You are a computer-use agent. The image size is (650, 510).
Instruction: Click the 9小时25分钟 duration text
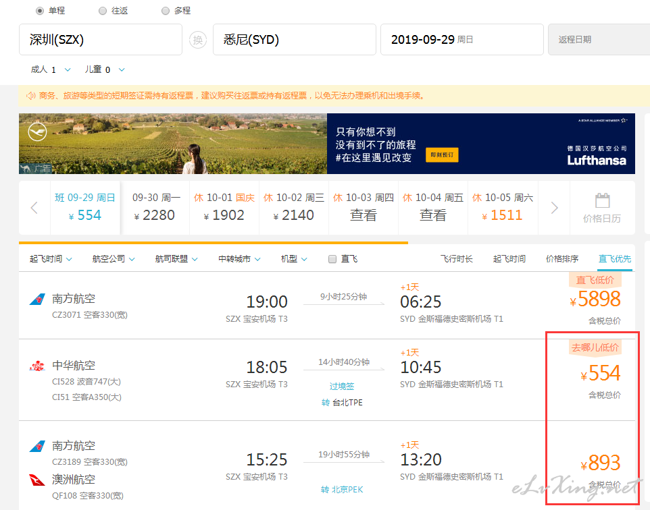(344, 297)
